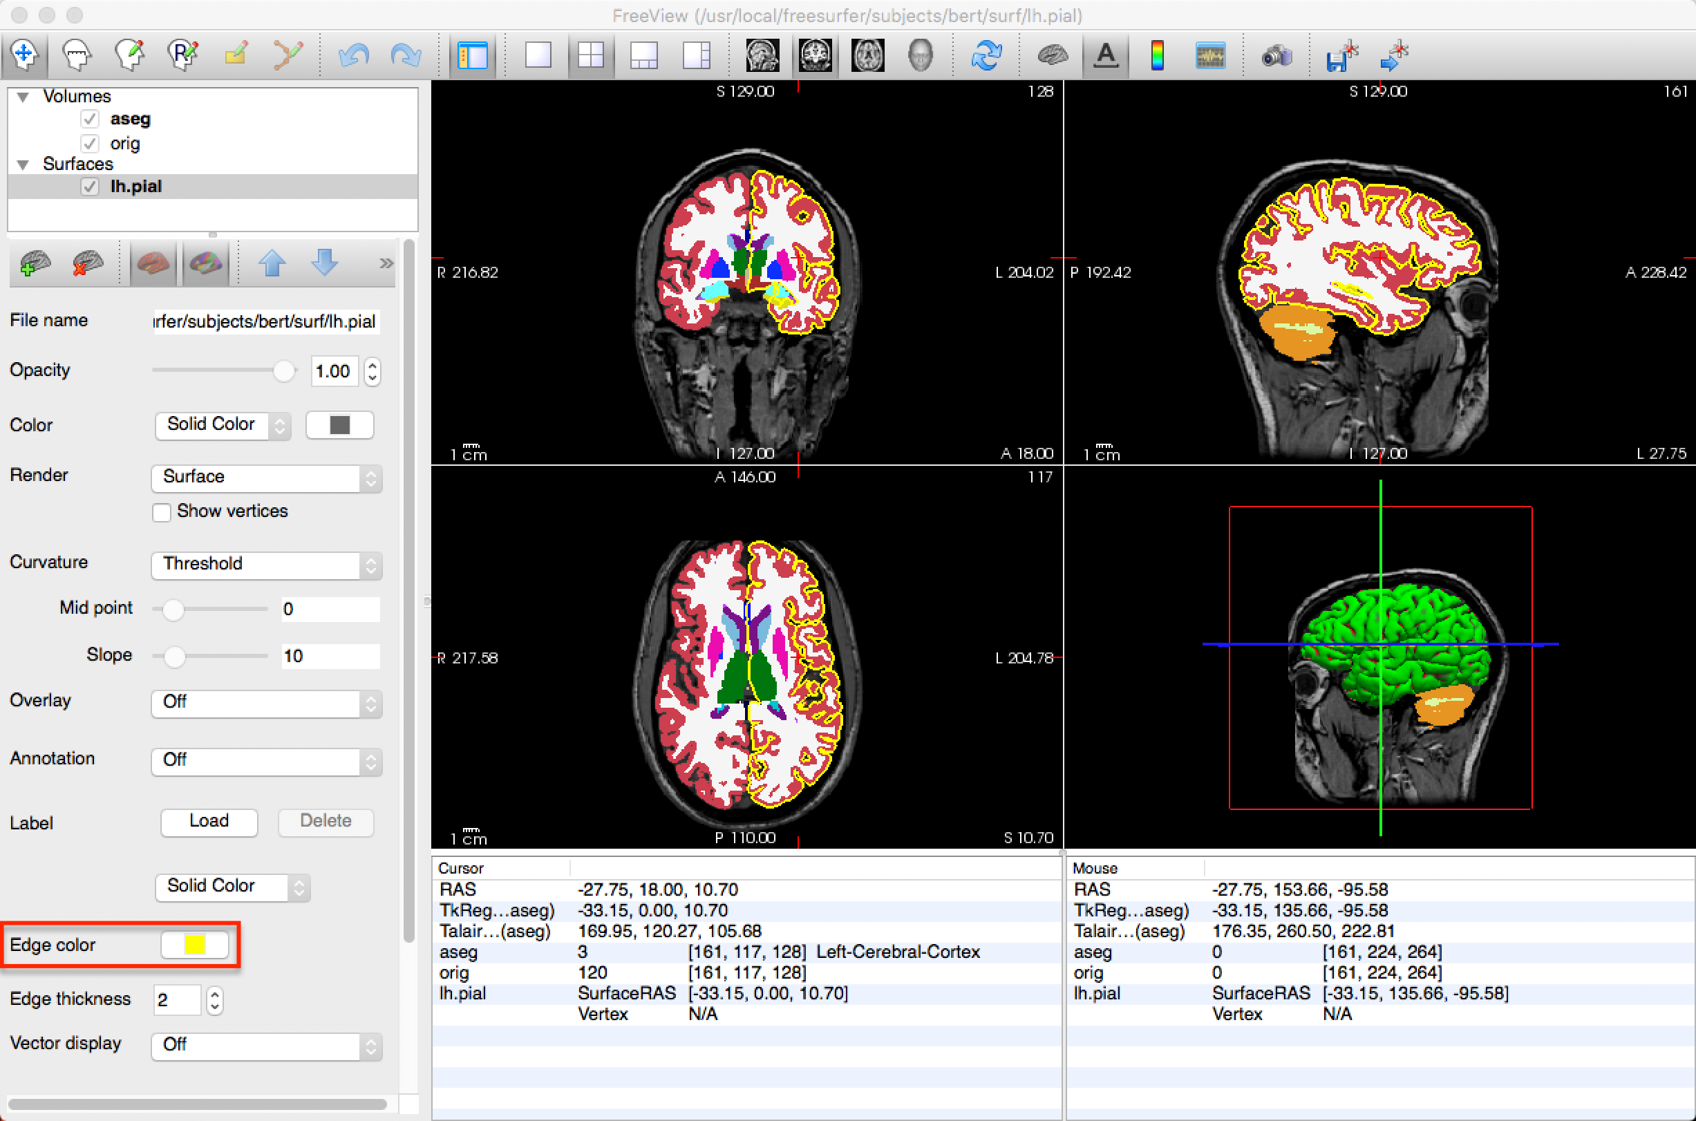1696x1121 pixels.
Task: Expand the surface toolbar overflow chevron
Action: [x=386, y=263]
